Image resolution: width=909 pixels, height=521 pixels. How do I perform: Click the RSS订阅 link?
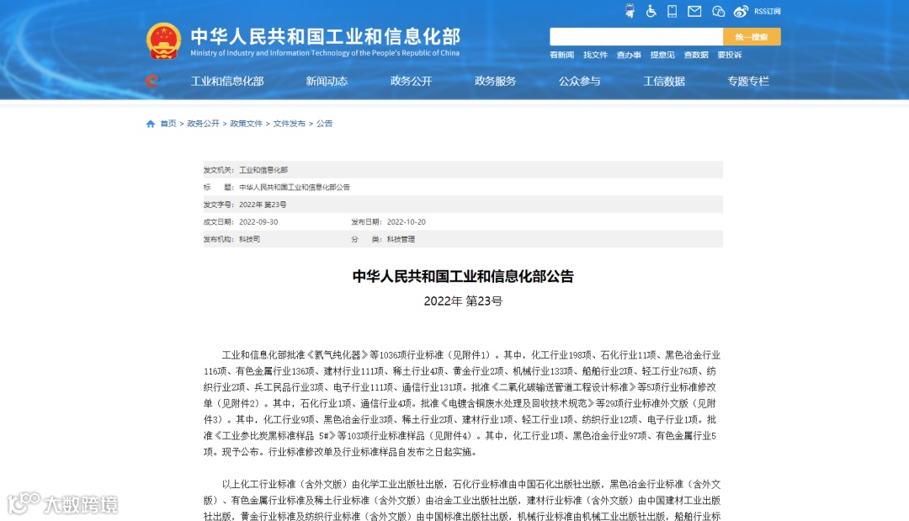pos(767,12)
